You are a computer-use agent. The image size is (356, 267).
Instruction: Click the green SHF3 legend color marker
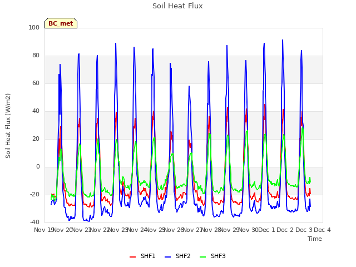click(202, 257)
